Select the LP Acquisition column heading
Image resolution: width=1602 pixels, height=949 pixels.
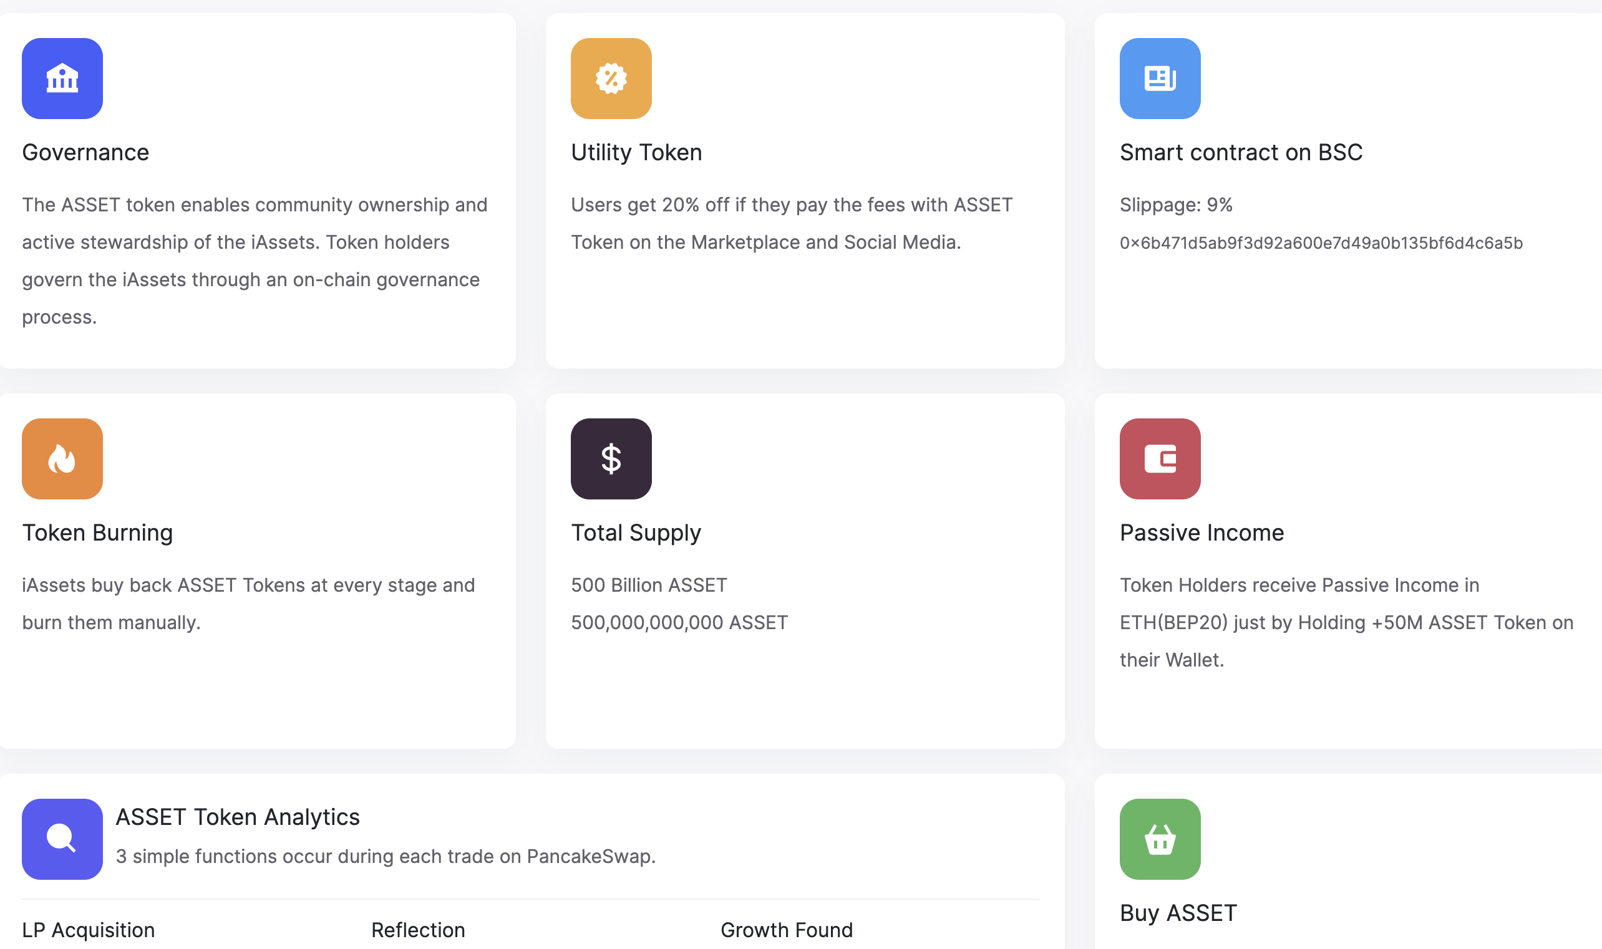pos(89,930)
